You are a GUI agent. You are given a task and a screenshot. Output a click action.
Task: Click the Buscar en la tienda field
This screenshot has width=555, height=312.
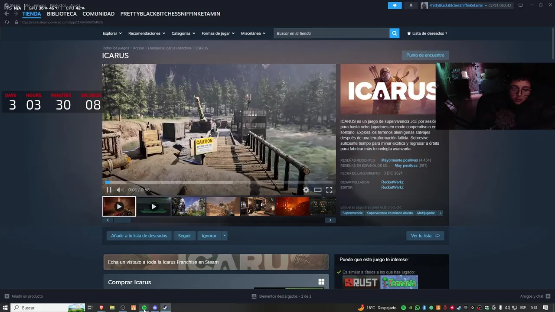pos(332,33)
